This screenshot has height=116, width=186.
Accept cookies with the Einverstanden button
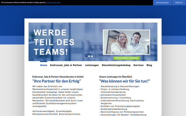(162, 2)
